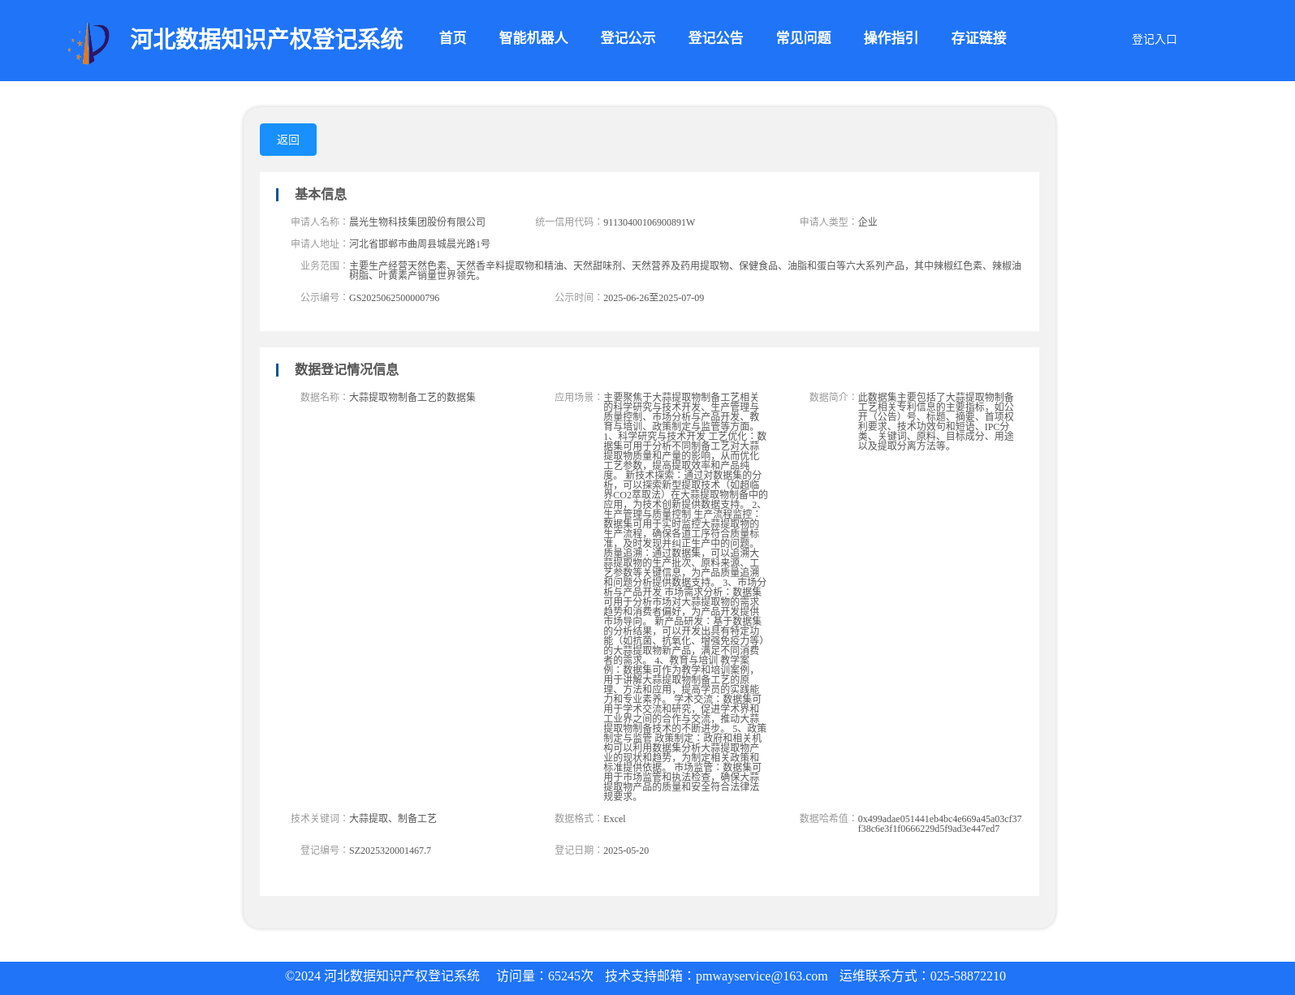Open the 智能机器人 menu item
Image resolution: width=1295 pixels, height=995 pixels.
pyautogui.click(x=533, y=38)
